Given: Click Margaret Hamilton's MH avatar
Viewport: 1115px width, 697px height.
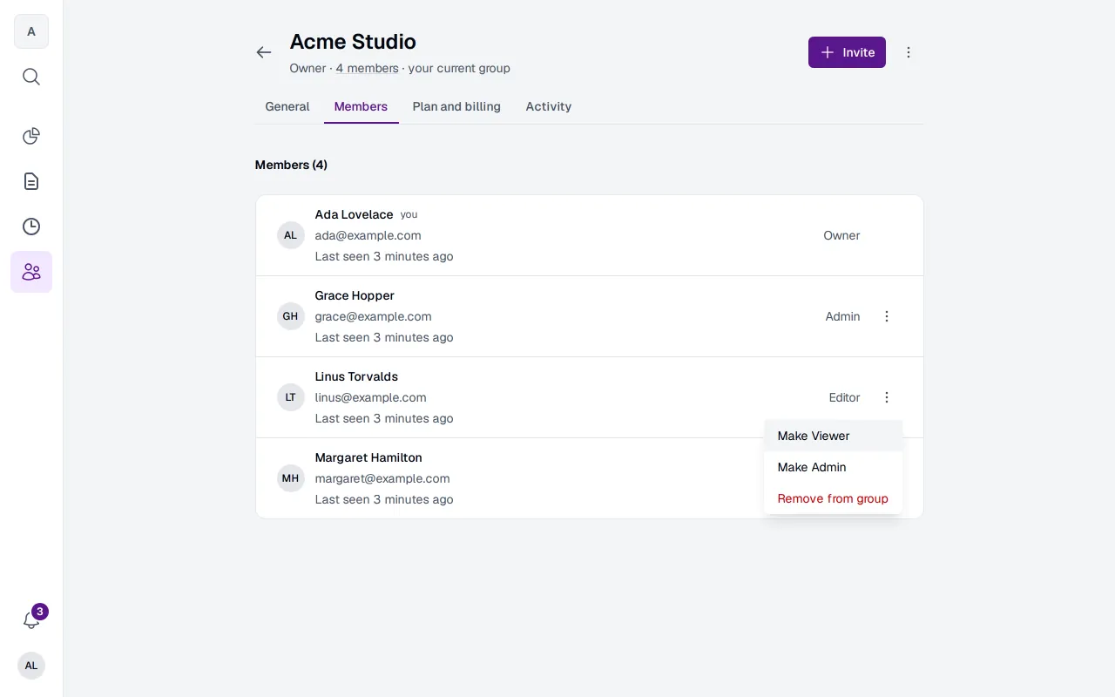Looking at the screenshot, I should [x=291, y=478].
